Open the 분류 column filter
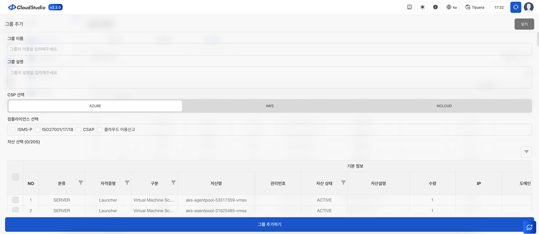This screenshot has height=234, width=539. (81, 183)
